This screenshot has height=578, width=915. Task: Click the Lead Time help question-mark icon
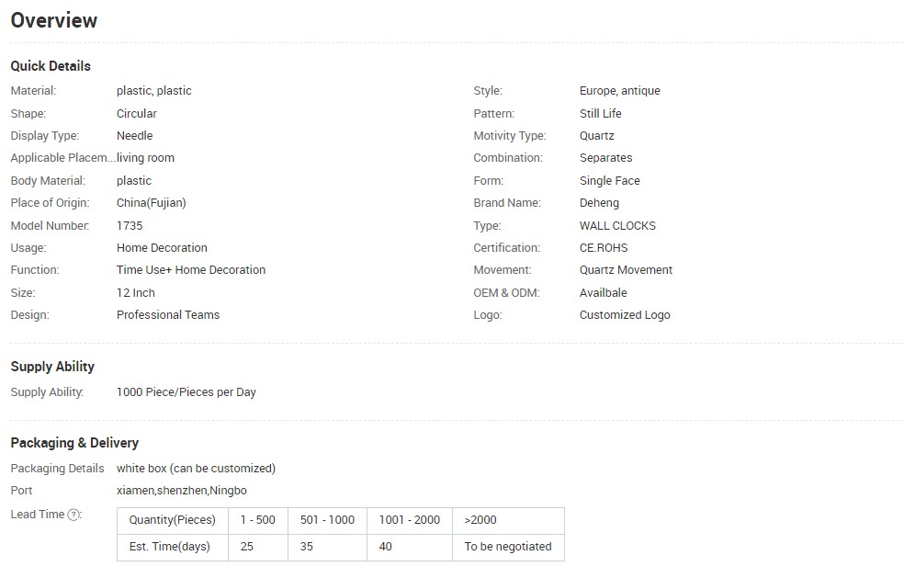click(73, 515)
